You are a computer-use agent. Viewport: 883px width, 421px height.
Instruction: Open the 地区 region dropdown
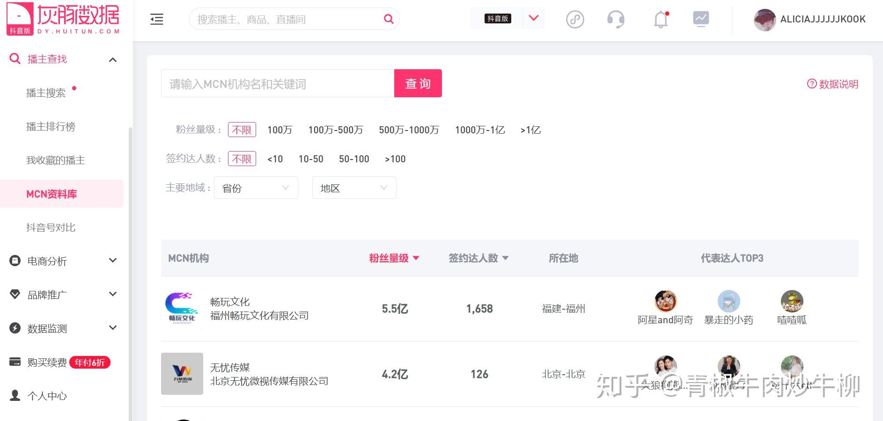[354, 188]
